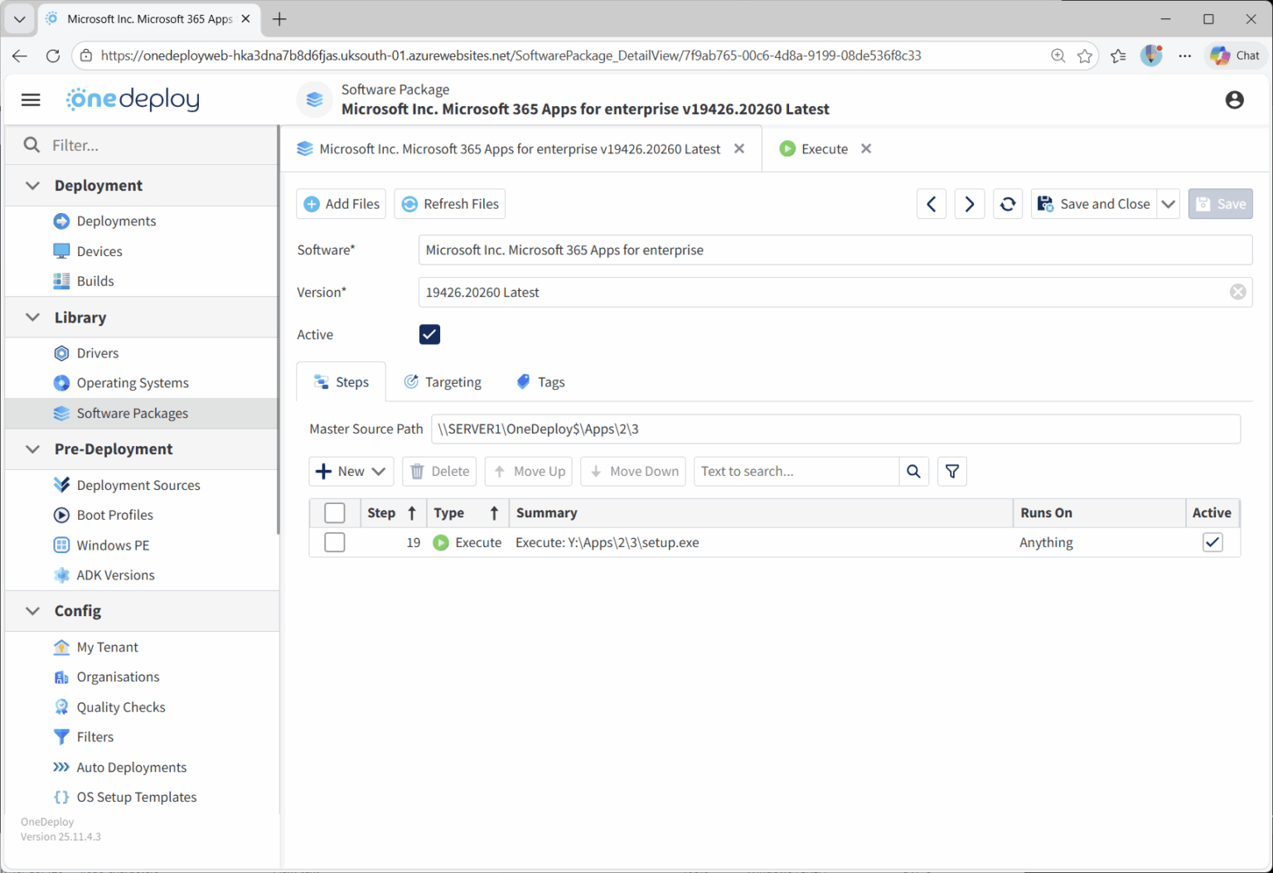Viewport: 1273px width, 873px height.
Task: Open OS Setup Templates in the sidebar
Action: click(137, 798)
